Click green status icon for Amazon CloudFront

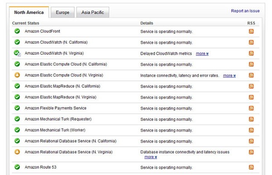click(x=17, y=31)
